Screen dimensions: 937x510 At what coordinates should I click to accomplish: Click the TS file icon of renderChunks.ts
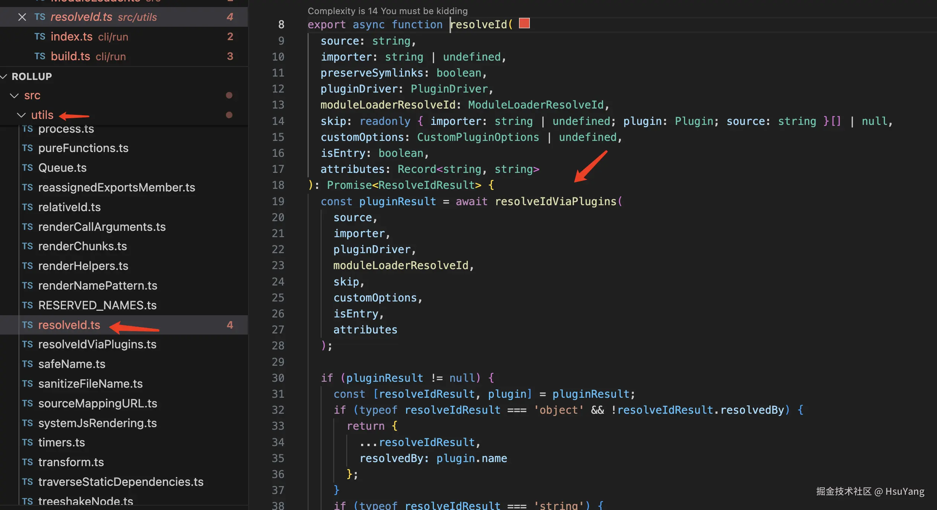27,246
